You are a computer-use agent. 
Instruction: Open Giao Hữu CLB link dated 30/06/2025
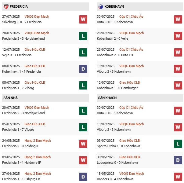[x=129, y=157]
